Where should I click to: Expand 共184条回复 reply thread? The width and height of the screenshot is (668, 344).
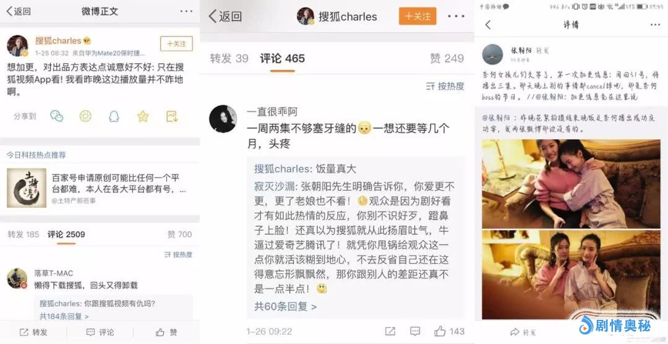[x=64, y=316]
